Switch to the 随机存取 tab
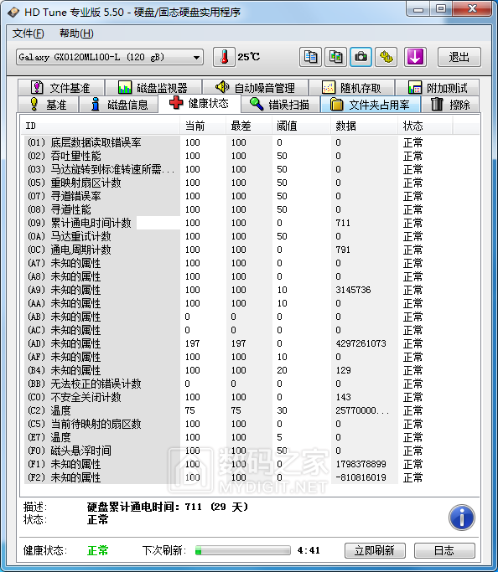 351,88
